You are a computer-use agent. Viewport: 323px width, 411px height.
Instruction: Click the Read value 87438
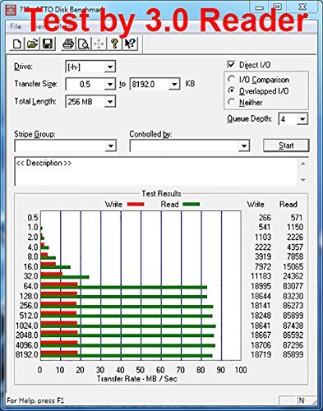(293, 326)
